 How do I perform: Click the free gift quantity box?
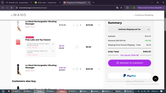click(77, 47)
